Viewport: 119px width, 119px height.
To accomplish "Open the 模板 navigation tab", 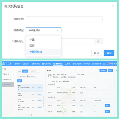I will (x=67, y=64).
